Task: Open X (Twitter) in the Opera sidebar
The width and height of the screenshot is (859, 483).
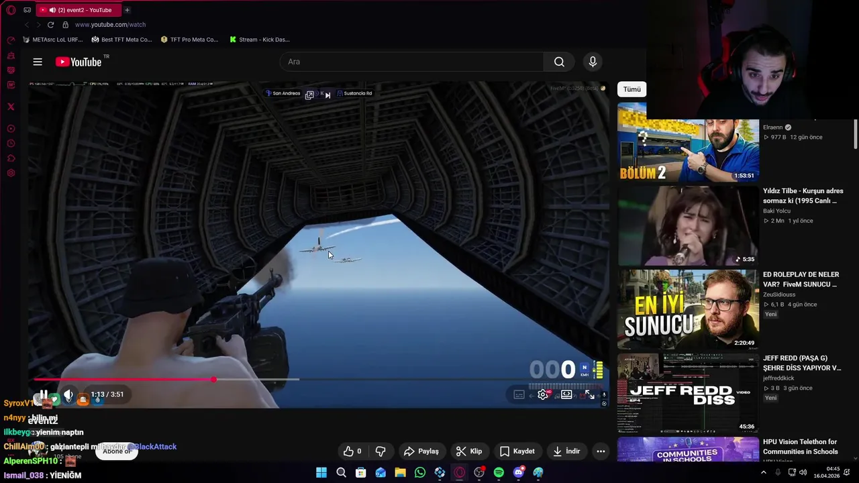Action: pos(11,107)
